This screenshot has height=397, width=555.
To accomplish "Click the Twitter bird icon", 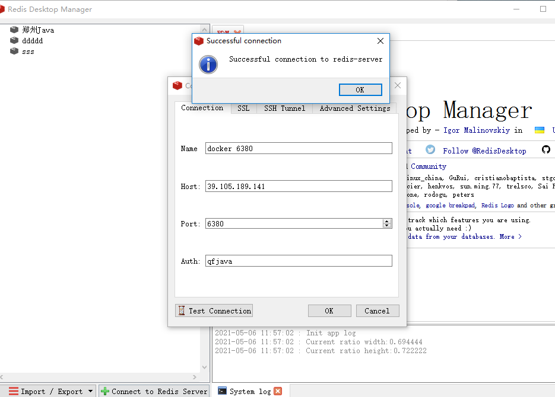I will coord(430,150).
